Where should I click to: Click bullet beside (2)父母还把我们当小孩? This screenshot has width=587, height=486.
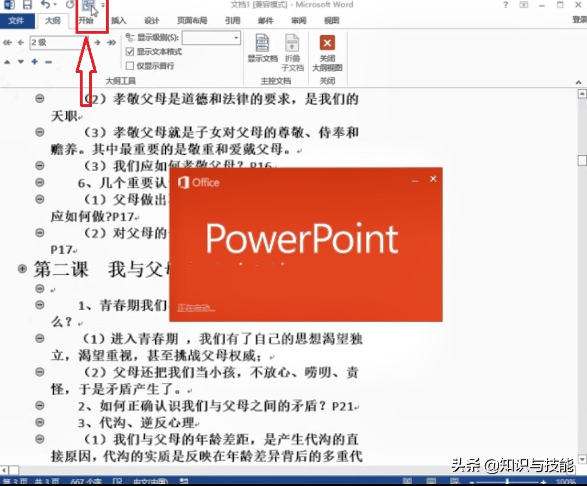(x=40, y=372)
